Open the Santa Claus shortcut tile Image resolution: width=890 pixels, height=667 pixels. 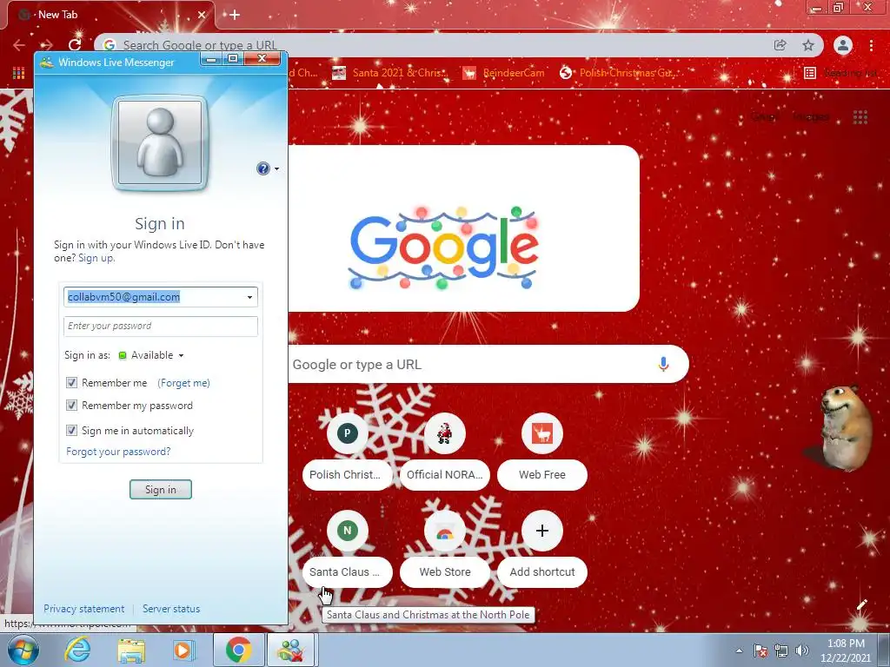click(x=348, y=549)
